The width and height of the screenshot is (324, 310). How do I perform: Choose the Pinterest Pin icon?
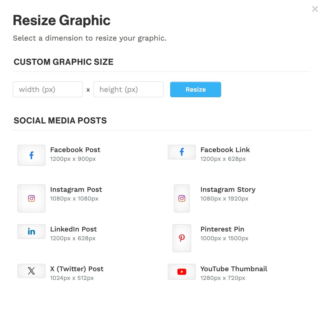[182, 238]
